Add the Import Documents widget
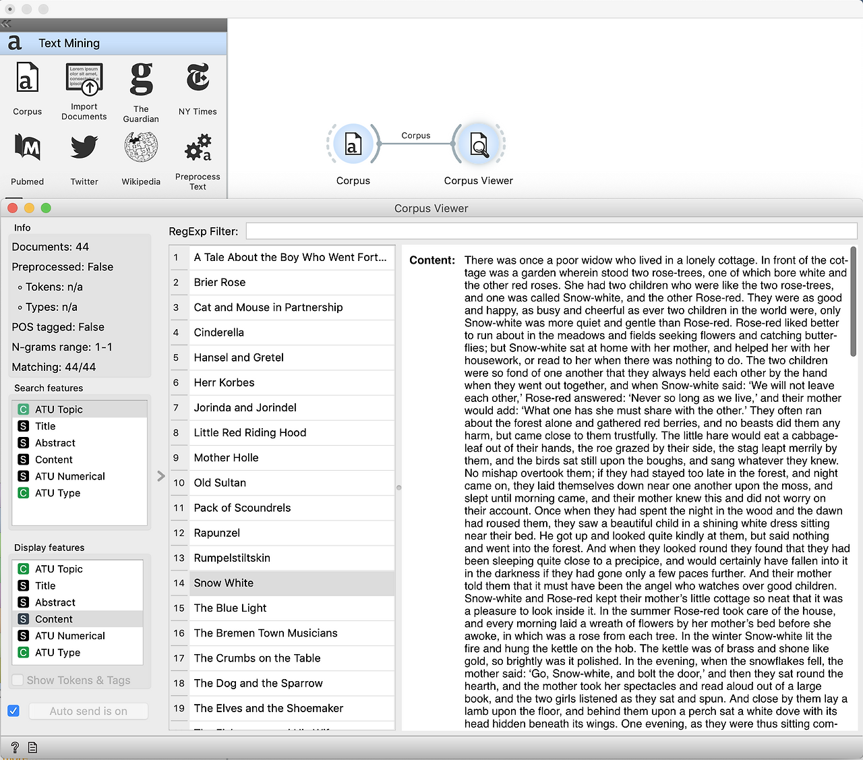863x760 pixels. (x=84, y=91)
